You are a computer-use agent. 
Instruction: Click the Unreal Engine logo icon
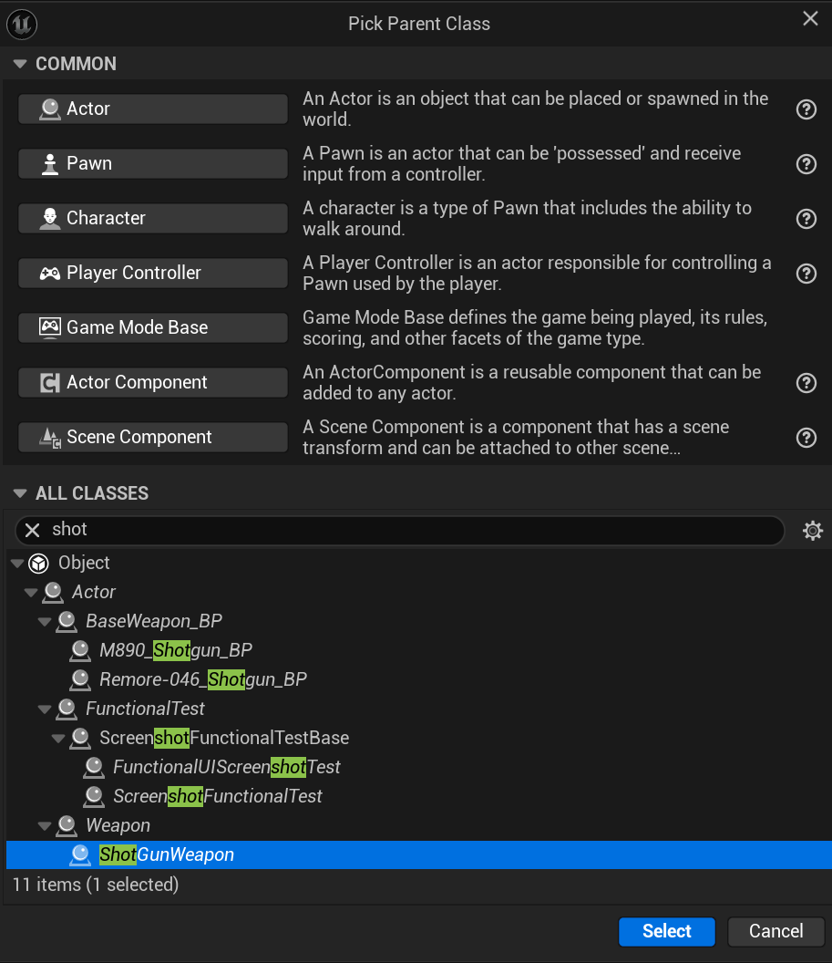[22, 22]
